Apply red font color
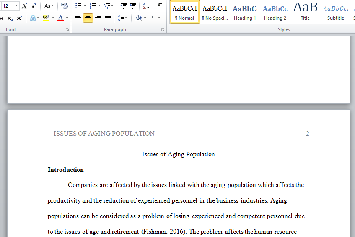The height and width of the screenshot is (237, 355). (60, 18)
